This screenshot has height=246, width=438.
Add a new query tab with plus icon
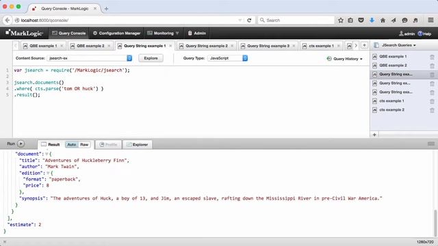(364, 45)
